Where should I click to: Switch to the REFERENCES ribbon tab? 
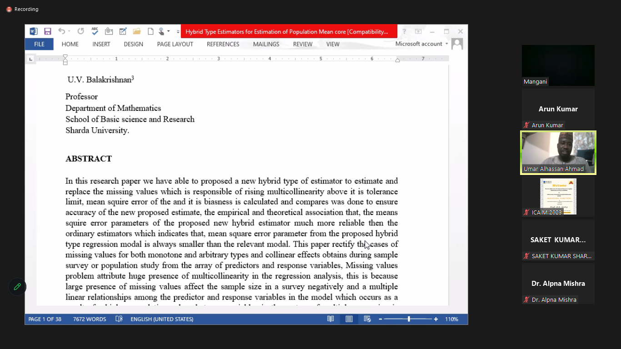coord(223,44)
